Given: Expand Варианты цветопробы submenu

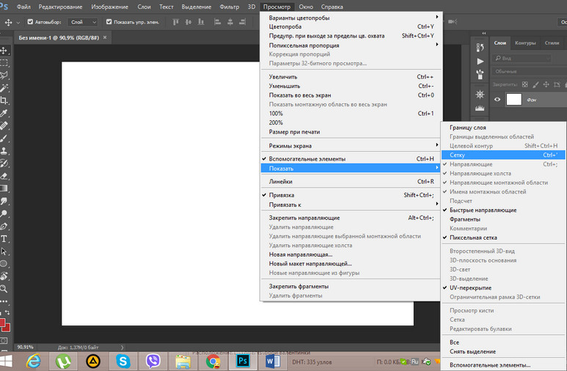Looking at the screenshot, I should point(351,18).
